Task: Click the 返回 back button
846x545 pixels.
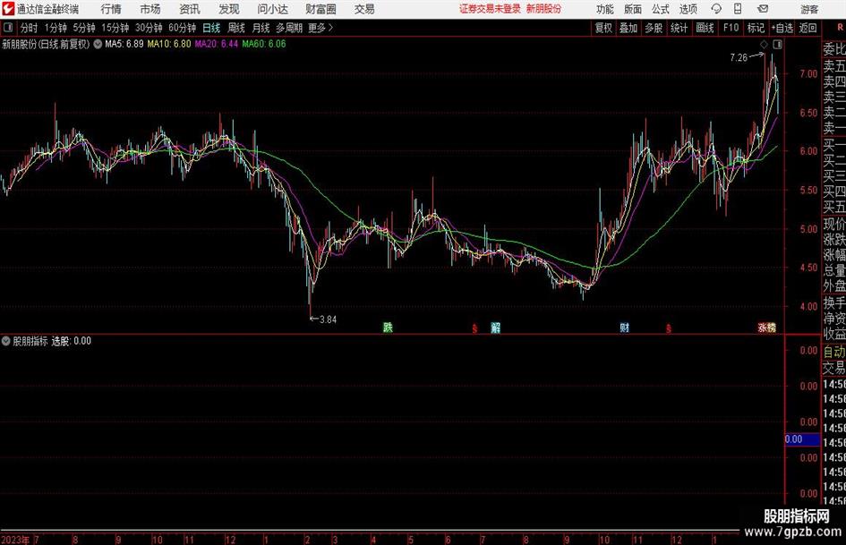Action: tap(808, 28)
